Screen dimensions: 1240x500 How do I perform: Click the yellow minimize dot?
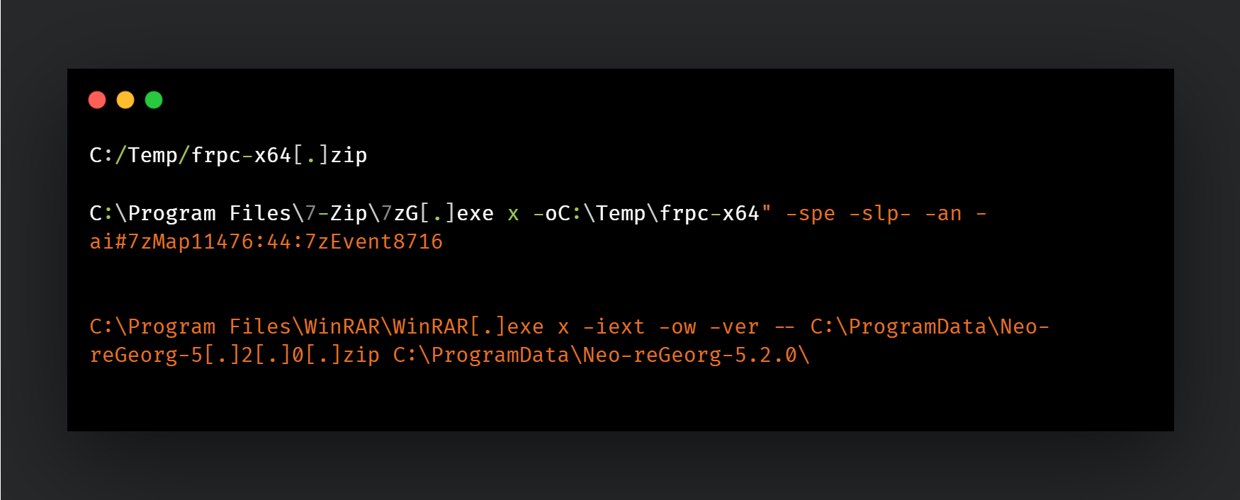coord(125,100)
